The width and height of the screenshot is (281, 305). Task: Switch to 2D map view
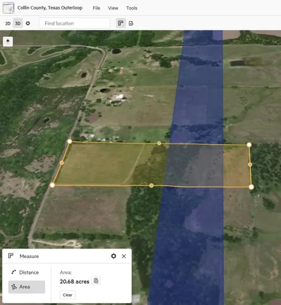click(8, 24)
